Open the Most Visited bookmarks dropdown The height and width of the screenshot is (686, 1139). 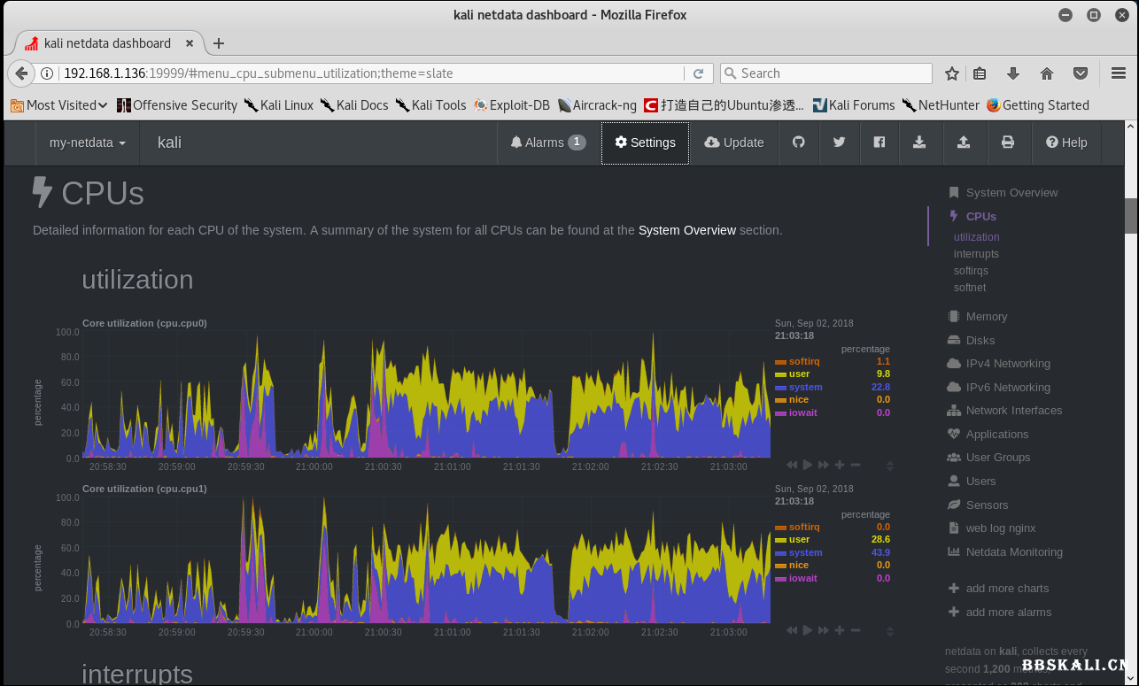tap(59, 105)
